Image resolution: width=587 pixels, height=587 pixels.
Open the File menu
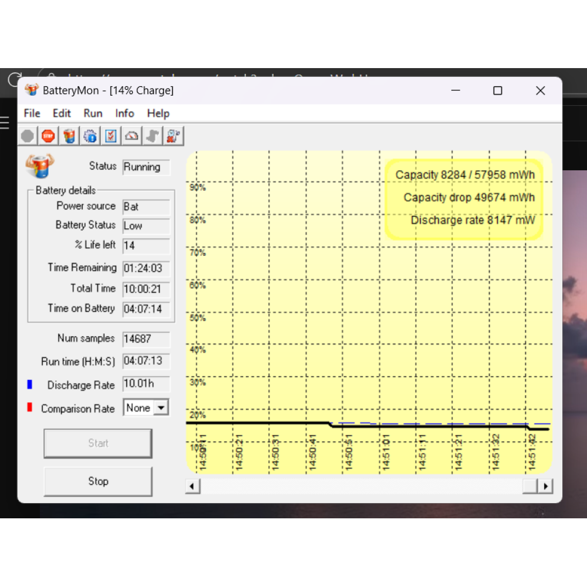pos(32,113)
